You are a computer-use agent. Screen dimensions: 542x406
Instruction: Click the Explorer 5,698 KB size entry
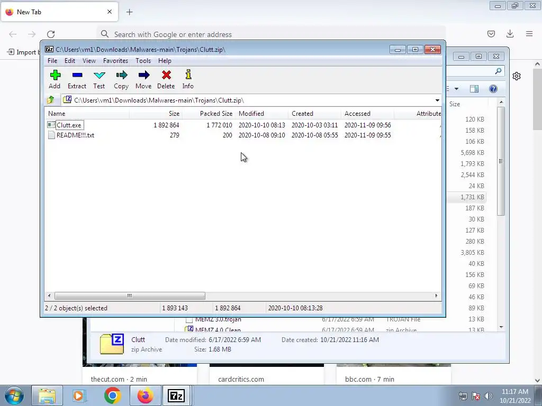click(x=472, y=153)
